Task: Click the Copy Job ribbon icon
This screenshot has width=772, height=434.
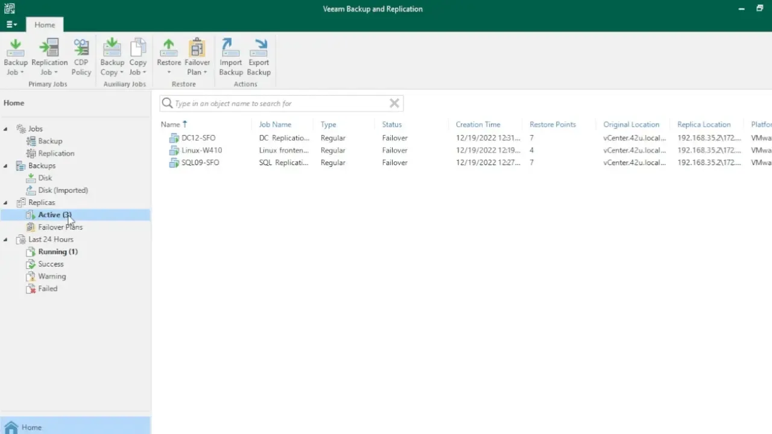Action: pos(138,57)
